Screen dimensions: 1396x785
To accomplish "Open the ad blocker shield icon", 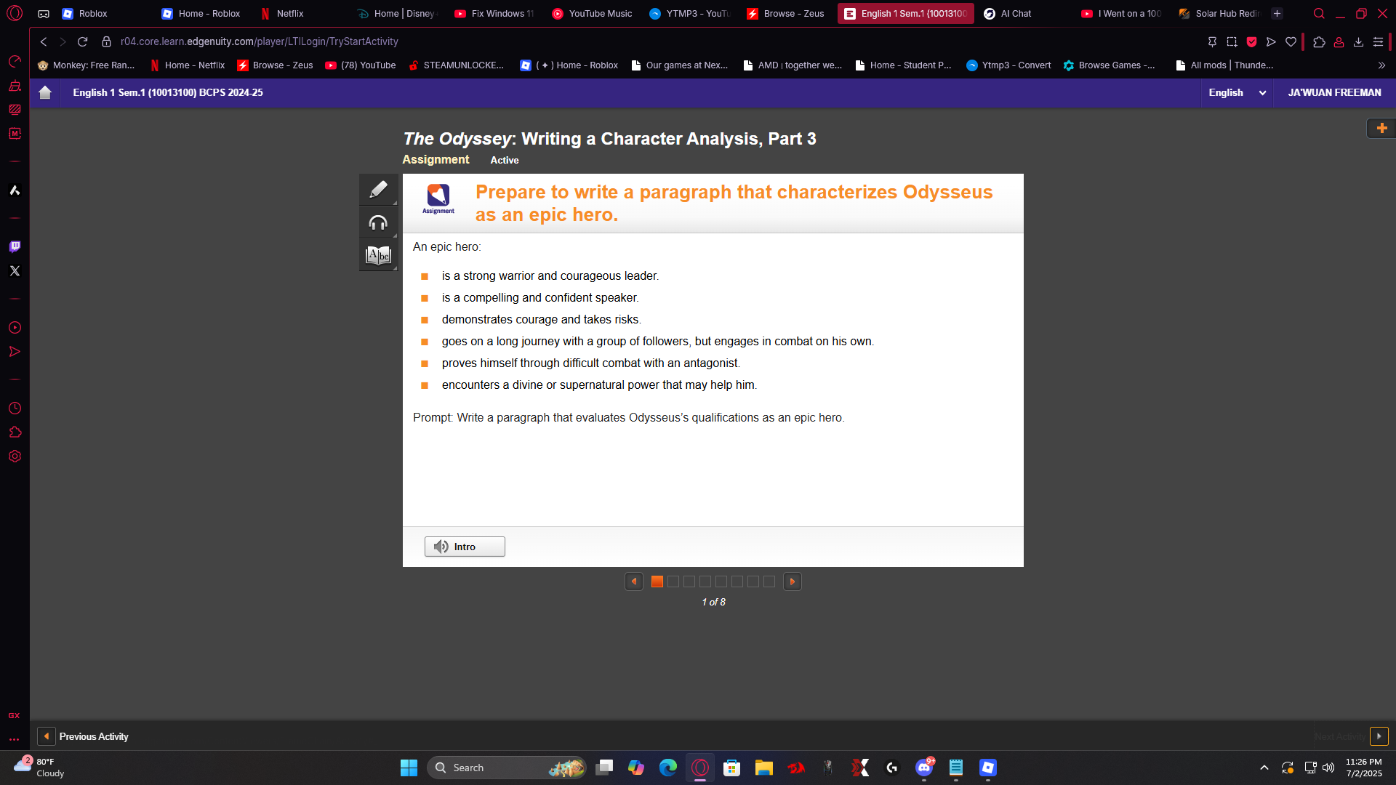I will (x=1251, y=41).
